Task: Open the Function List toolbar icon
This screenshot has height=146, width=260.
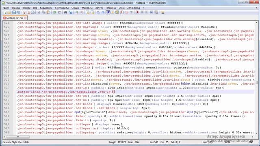Action: pyautogui.click(x=122, y=13)
